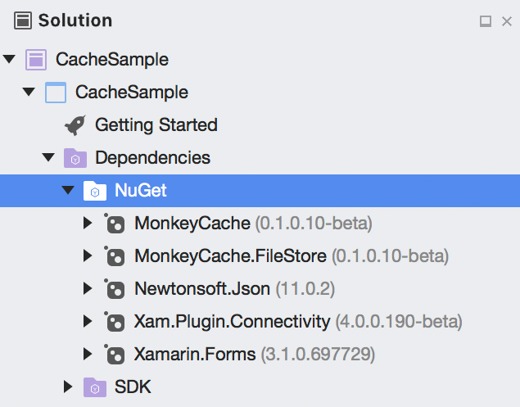Screen dimensions: 520x407
Task: Select Xam.Plugin.Connectivity package name
Action: (232, 321)
